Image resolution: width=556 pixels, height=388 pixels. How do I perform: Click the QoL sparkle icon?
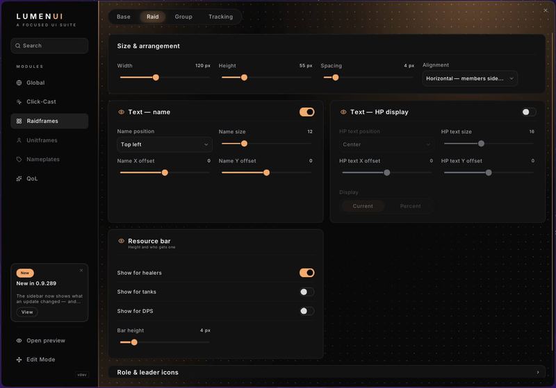19,178
